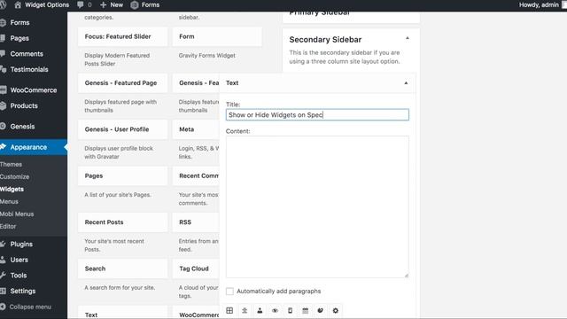This screenshot has width=567, height=319.
Task: Go to Customize under Appearance
Action: (x=14, y=176)
